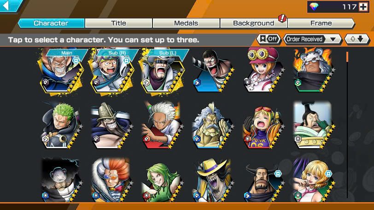Choose the pink-hat girl with goggles
The image size is (374, 210).
pos(263,70)
